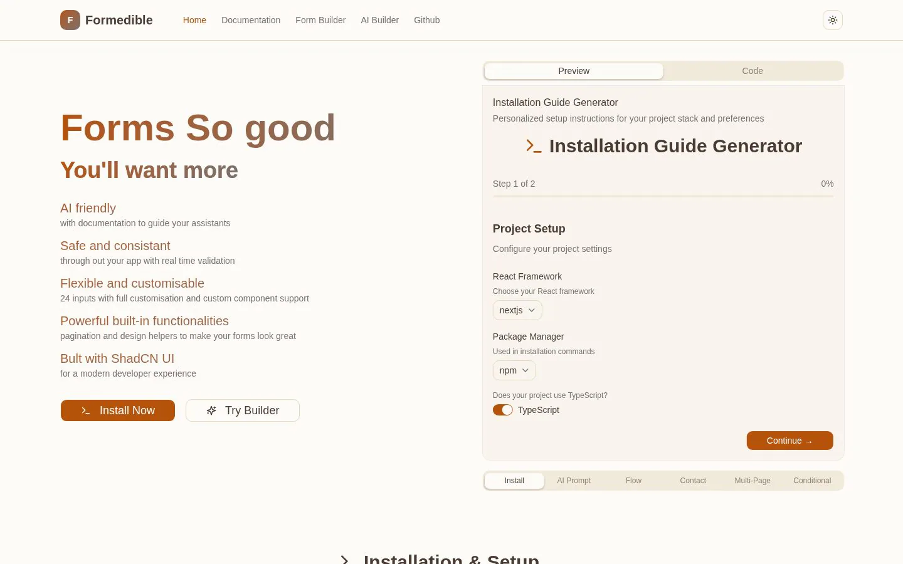
Task: Select the Multi-Page example tab
Action: coord(752,481)
